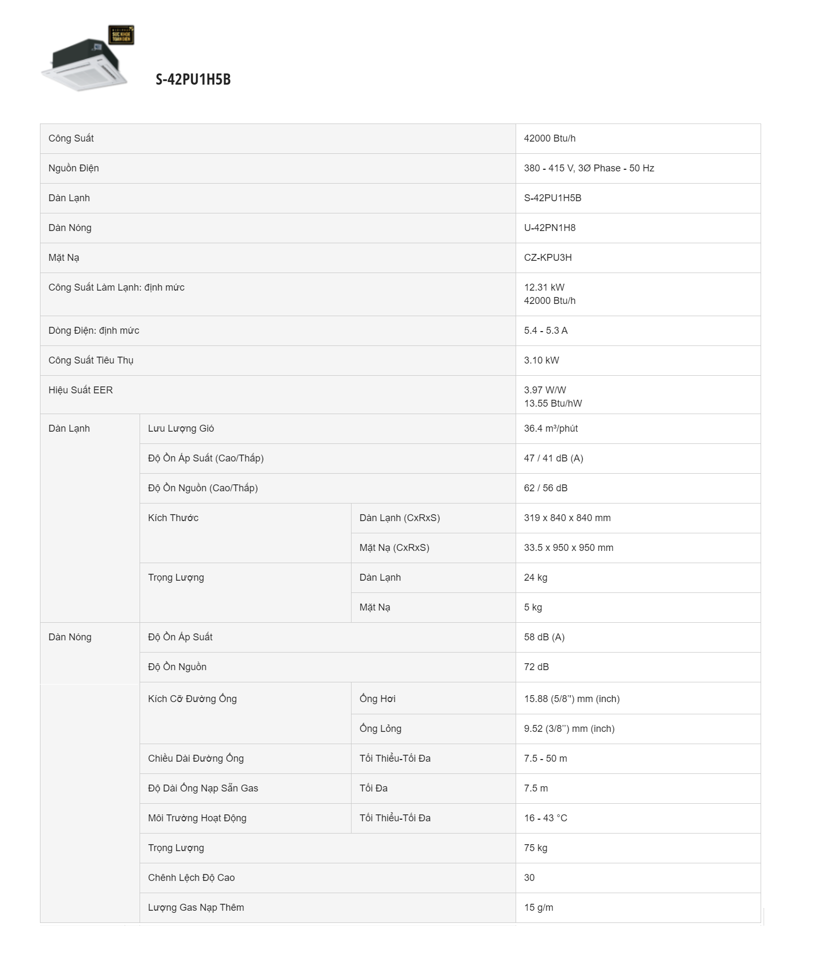
Task: Click the Ống Hơi pipe label
Action: [x=378, y=699]
